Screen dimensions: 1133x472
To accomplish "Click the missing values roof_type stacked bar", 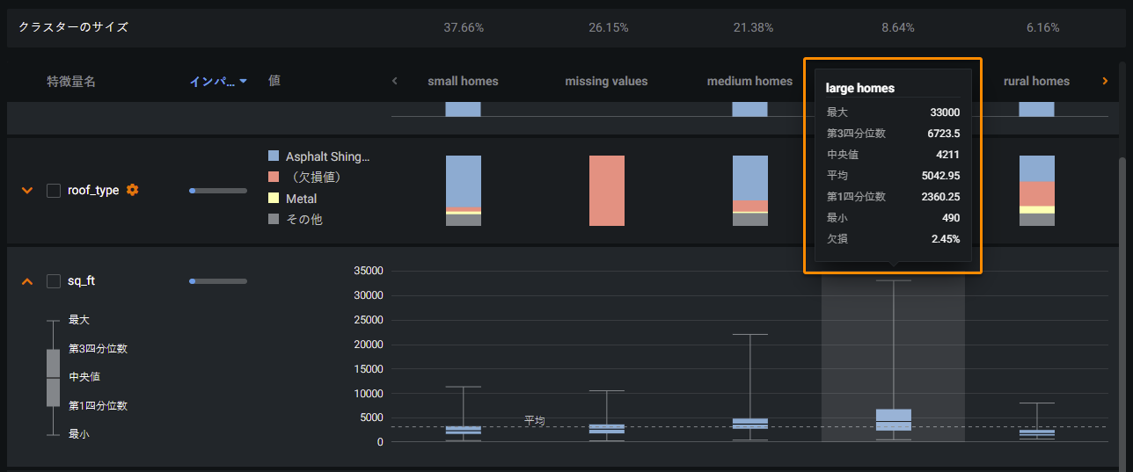I will pyautogui.click(x=606, y=191).
